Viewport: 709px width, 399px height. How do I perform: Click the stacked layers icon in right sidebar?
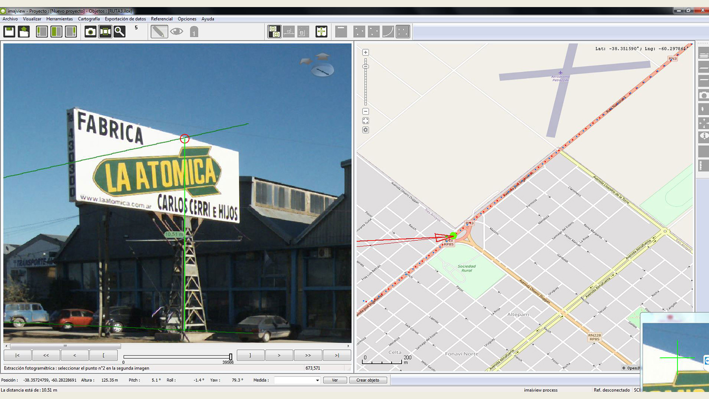tap(704, 54)
